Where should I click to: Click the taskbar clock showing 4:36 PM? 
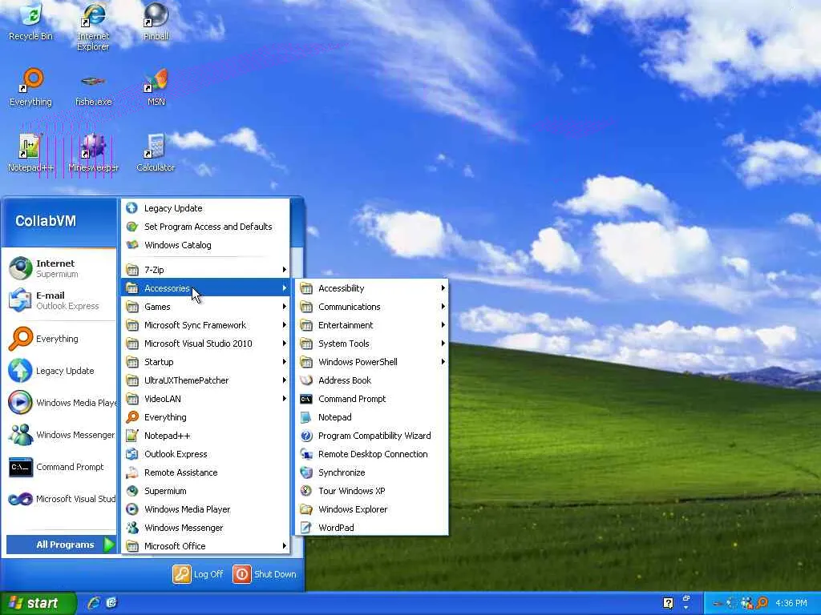tap(791, 603)
